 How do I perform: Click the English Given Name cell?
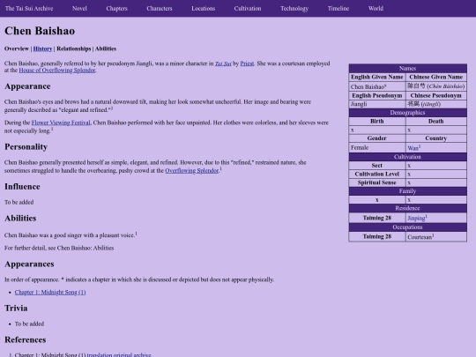coord(377,77)
